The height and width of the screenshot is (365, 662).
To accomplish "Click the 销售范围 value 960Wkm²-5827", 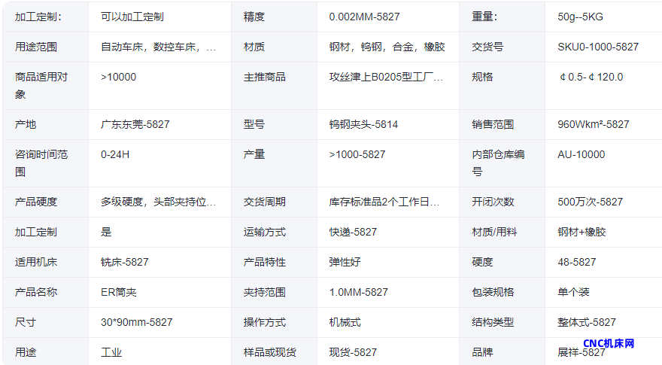I will click(x=593, y=124).
